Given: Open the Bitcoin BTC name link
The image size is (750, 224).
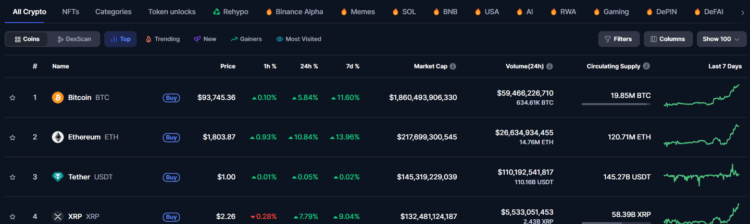Looking at the screenshot, I should point(89,98).
